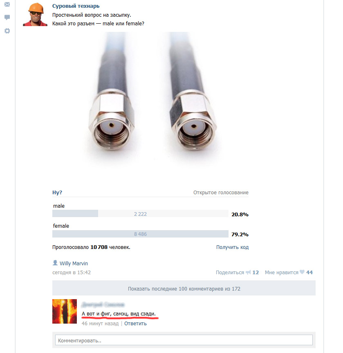This screenshot has width=343, height=353.
Task: Open the gear settings icon
Action: click(x=7, y=31)
